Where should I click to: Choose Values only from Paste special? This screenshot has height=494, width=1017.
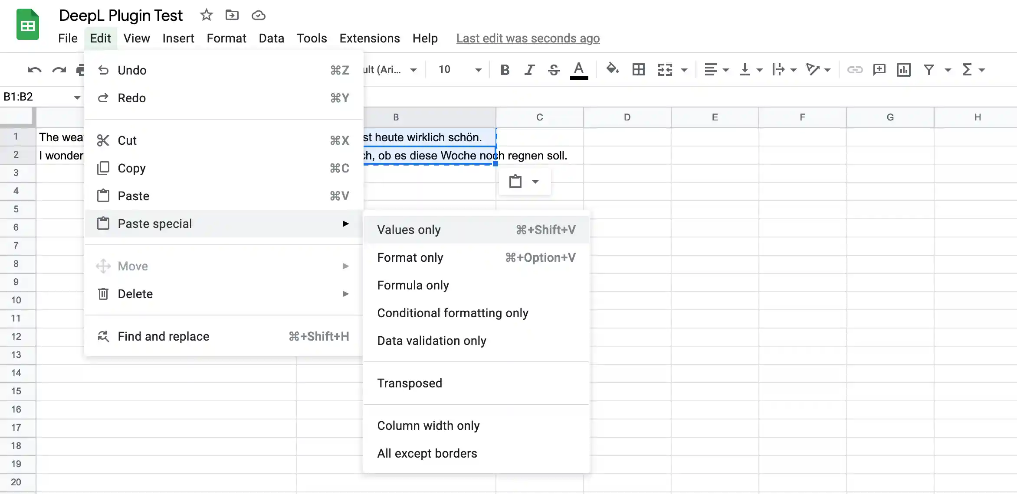[x=408, y=229]
